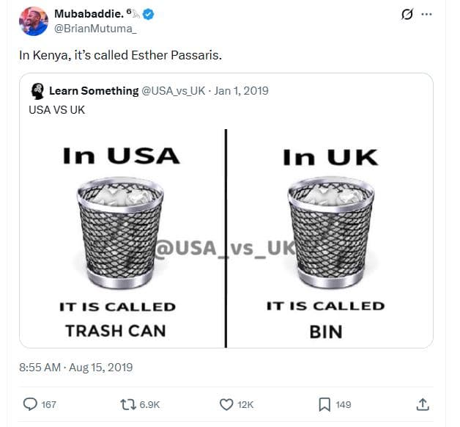
Task: Click the trash can picture under In USA
Action: point(120,232)
